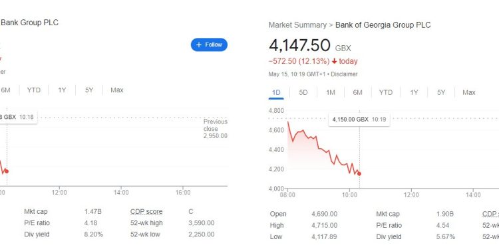
Task: Select YTD tab on left chart
Action: click(34, 90)
